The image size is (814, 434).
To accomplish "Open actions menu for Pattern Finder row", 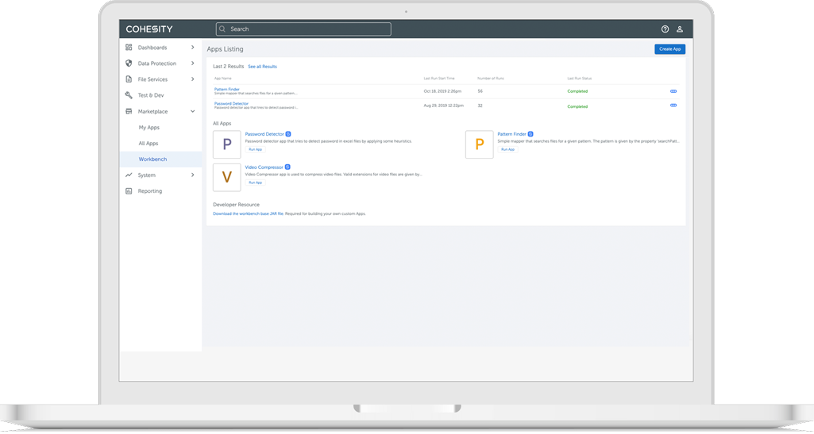I will (673, 91).
